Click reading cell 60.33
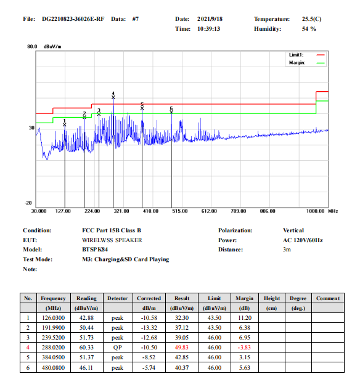The width and height of the screenshot is (352, 379). pyautogui.click(x=86, y=348)
